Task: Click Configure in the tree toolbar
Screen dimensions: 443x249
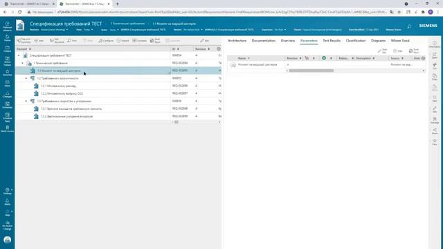Action: [106, 41]
